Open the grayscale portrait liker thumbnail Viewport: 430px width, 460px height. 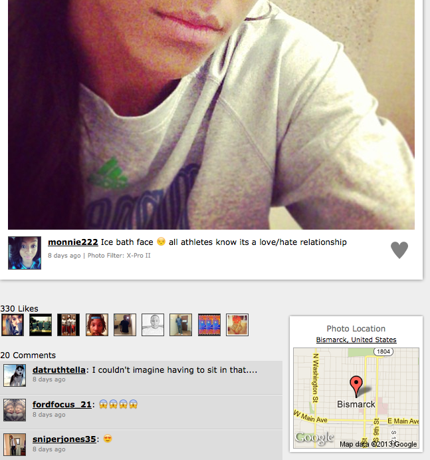point(153,325)
